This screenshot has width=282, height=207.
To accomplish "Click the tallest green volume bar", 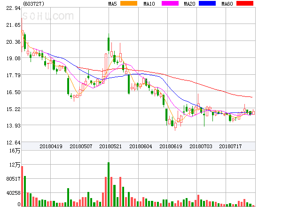I will [x=109, y=184].
